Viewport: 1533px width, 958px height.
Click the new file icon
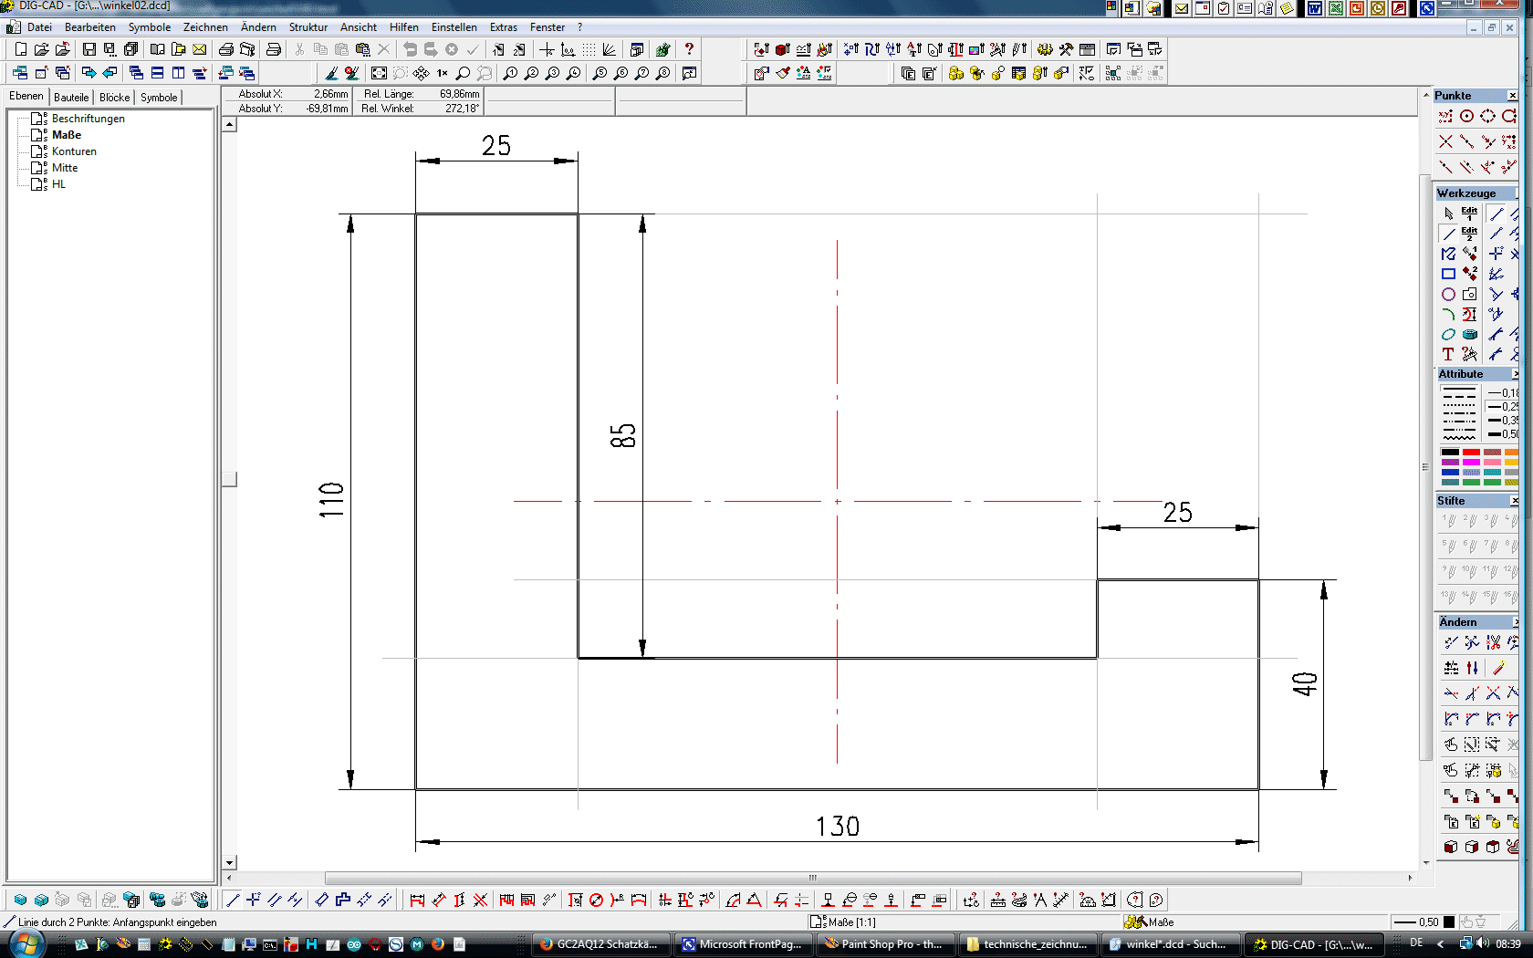pyautogui.click(x=21, y=49)
